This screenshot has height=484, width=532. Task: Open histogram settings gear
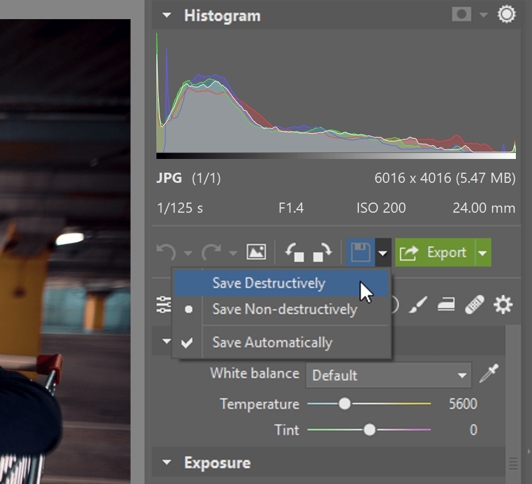pyautogui.click(x=506, y=14)
